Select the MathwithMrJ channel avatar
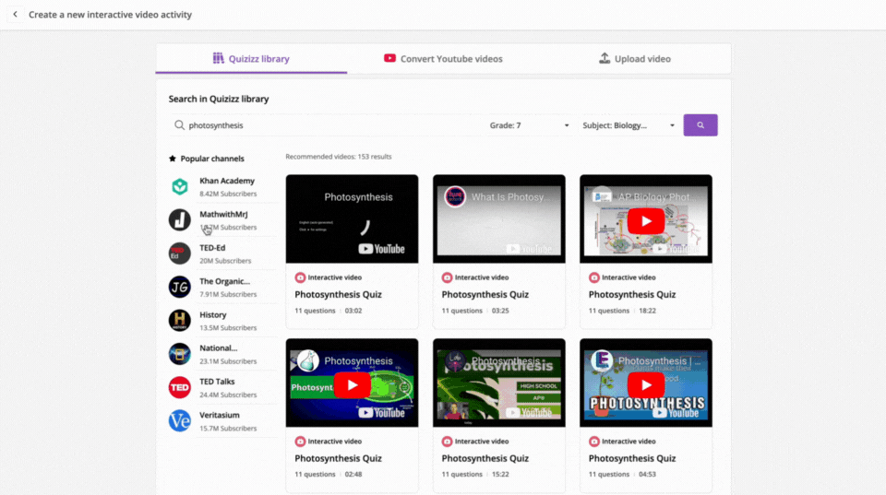This screenshot has width=886, height=495. (x=180, y=220)
